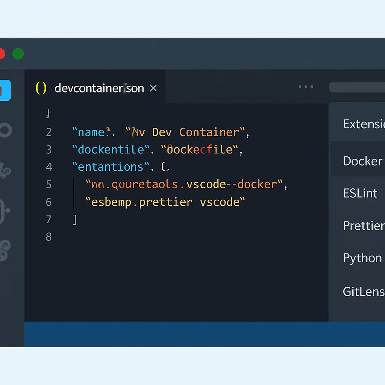The image size is (385, 385).
Task: Click the prettier vscode string on line 6
Action: point(165,202)
